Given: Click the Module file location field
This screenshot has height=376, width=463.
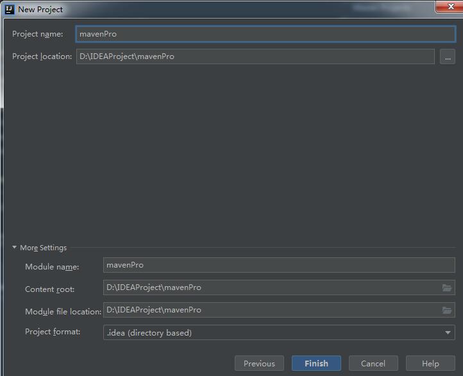Looking at the screenshot, I should [x=279, y=310].
